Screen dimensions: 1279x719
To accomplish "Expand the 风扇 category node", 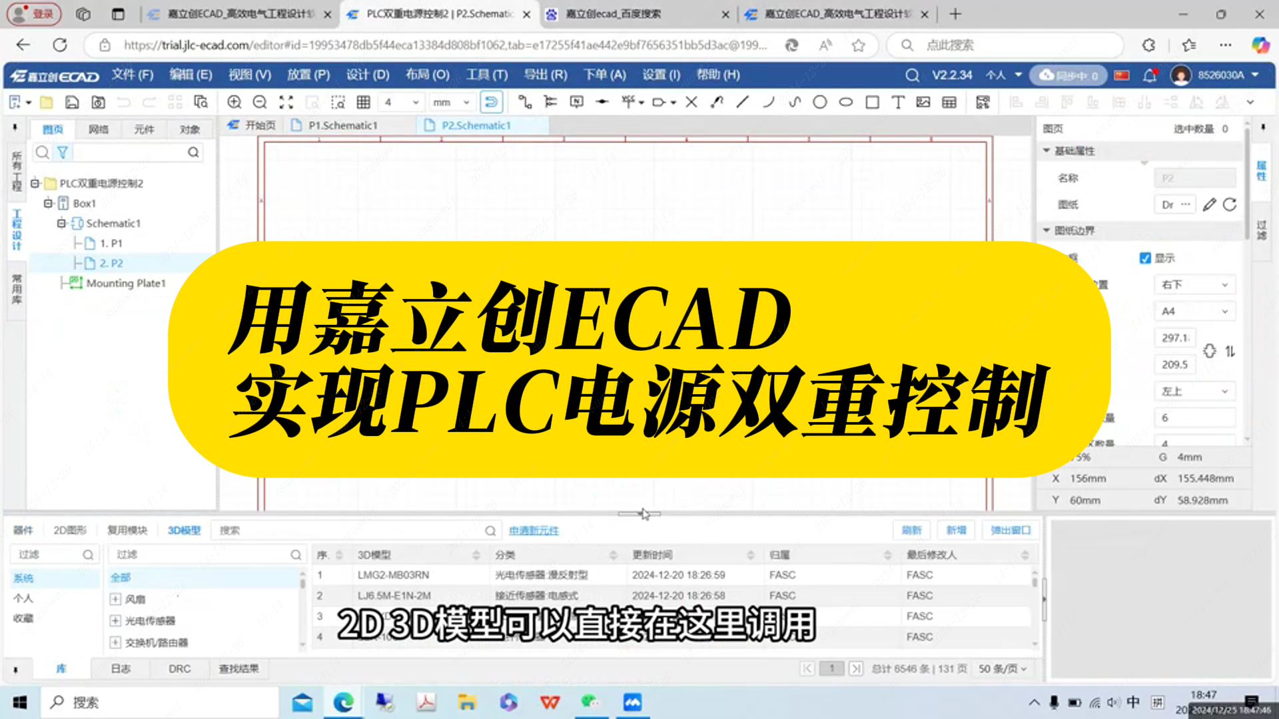I will (x=115, y=599).
